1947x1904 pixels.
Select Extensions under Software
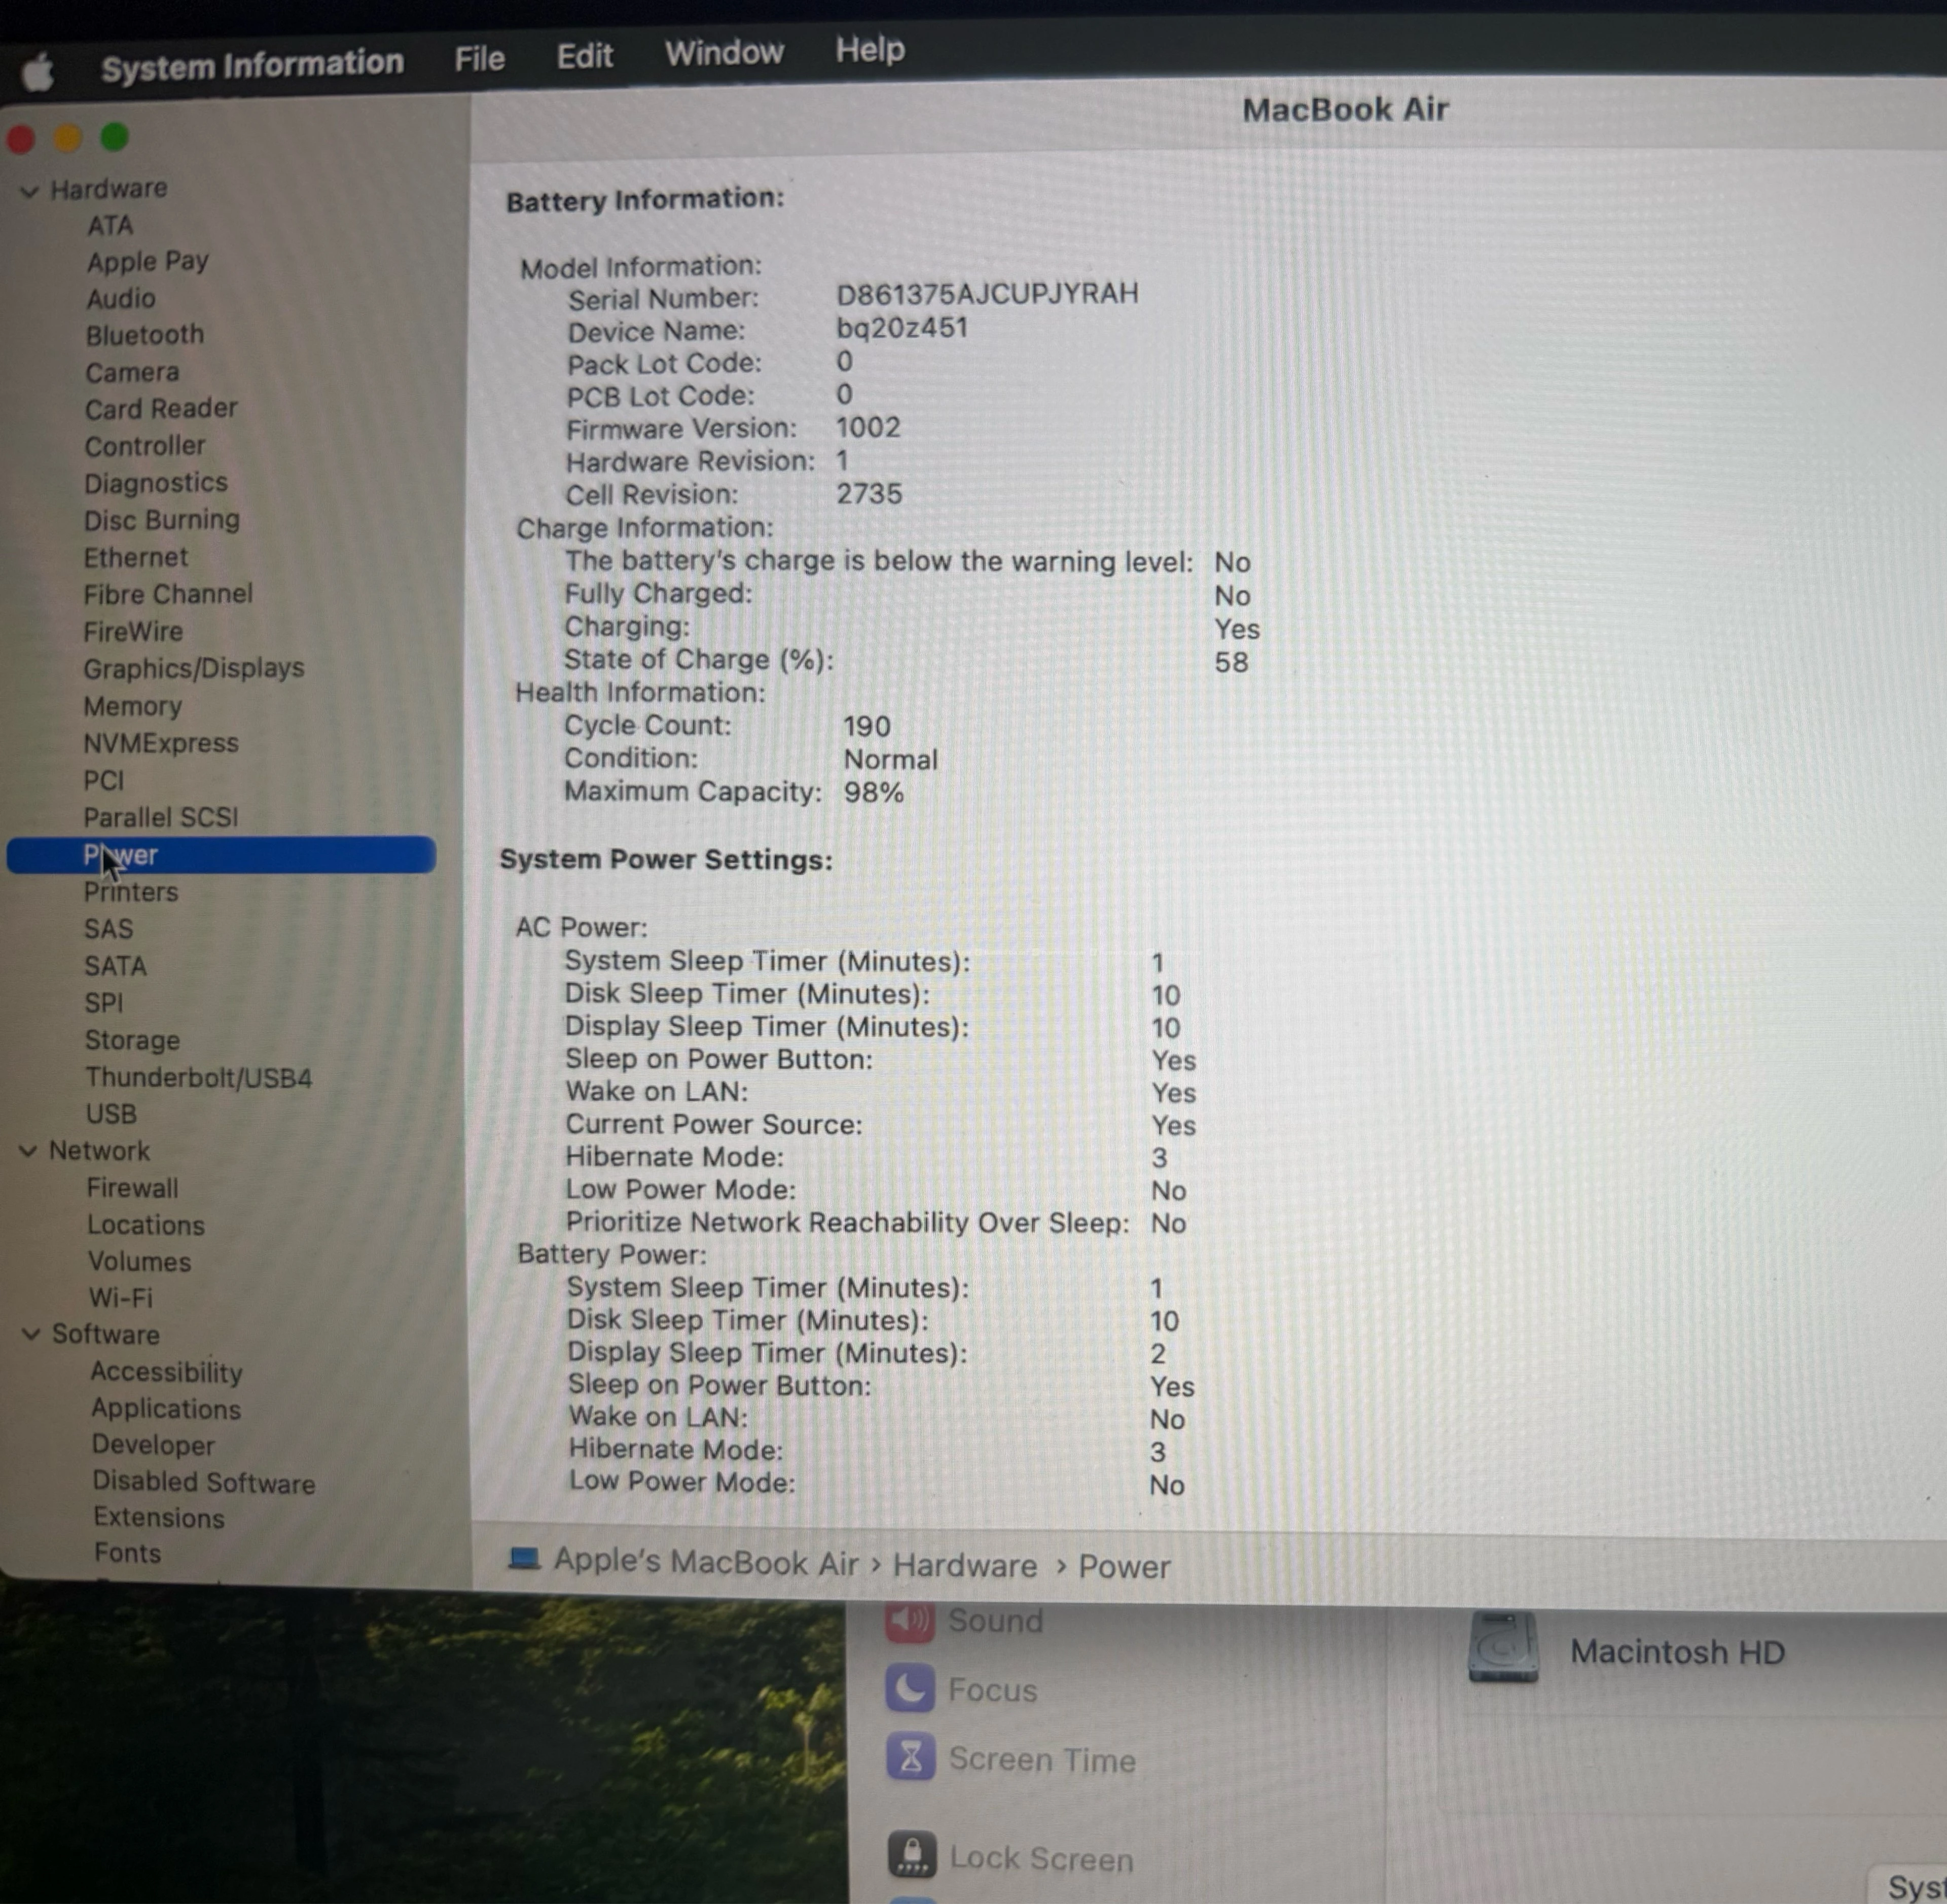pyautogui.click(x=159, y=1518)
